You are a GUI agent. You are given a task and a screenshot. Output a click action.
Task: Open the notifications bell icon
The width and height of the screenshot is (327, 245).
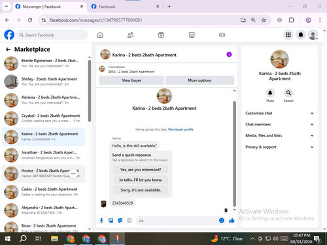301,35
